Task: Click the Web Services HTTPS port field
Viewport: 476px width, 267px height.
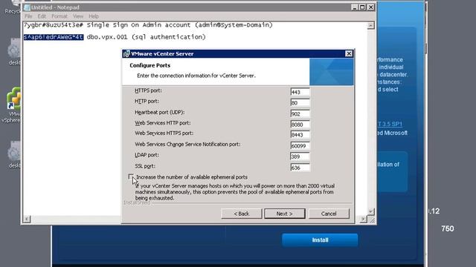Action: pyautogui.click(x=300, y=135)
